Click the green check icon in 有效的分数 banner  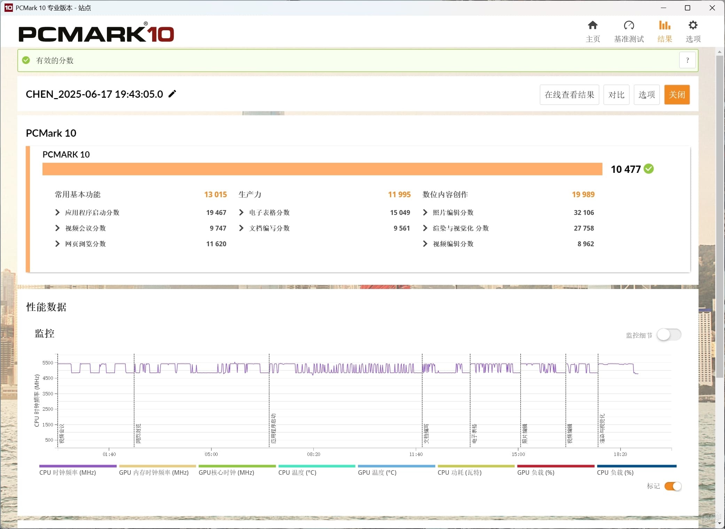pyautogui.click(x=26, y=60)
